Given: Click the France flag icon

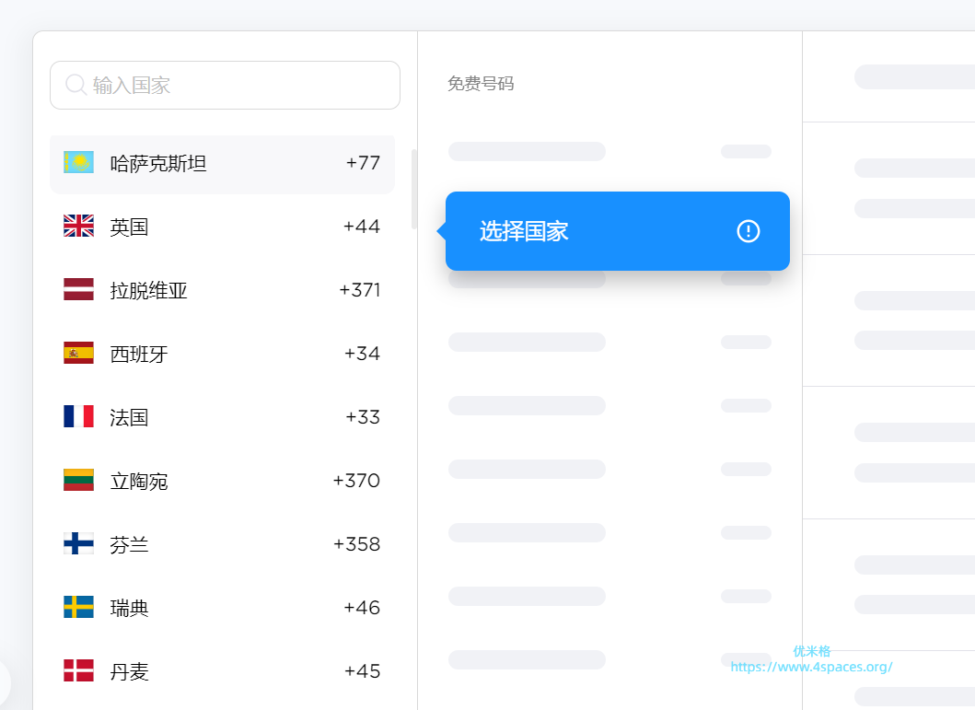Looking at the screenshot, I should (78, 417).
